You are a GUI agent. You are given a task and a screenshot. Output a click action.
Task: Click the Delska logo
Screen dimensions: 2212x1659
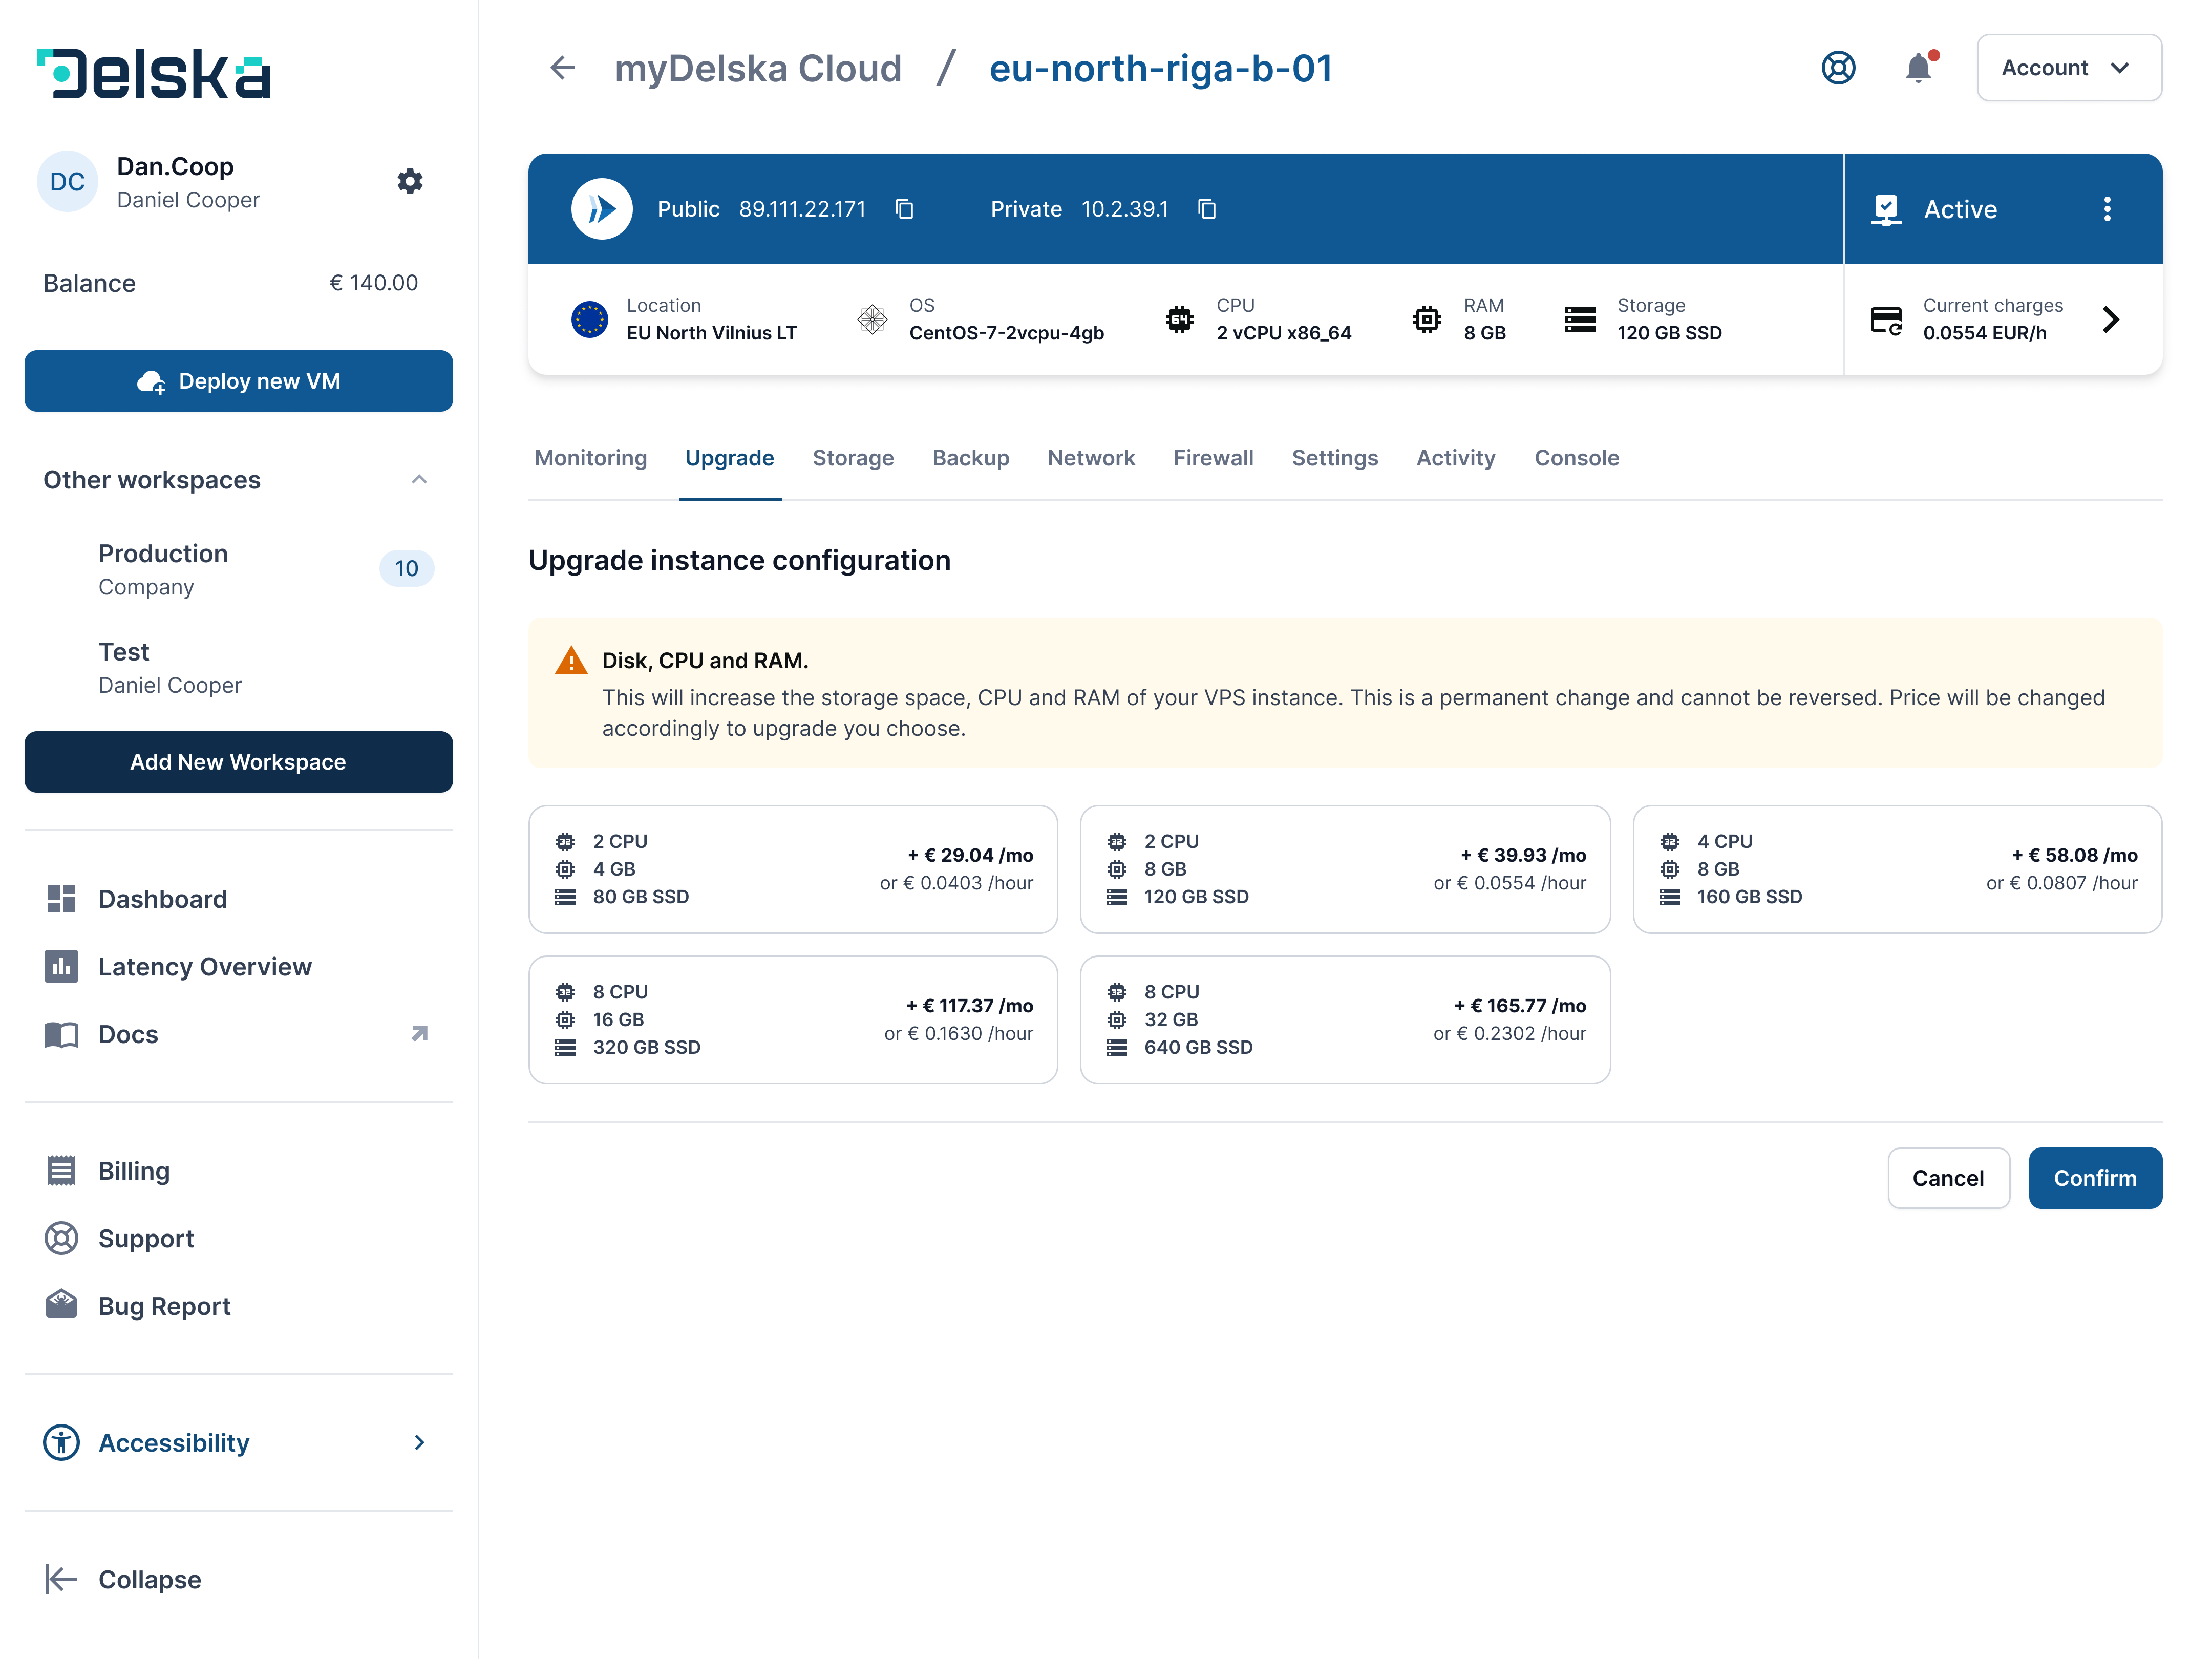pos(153,73)
